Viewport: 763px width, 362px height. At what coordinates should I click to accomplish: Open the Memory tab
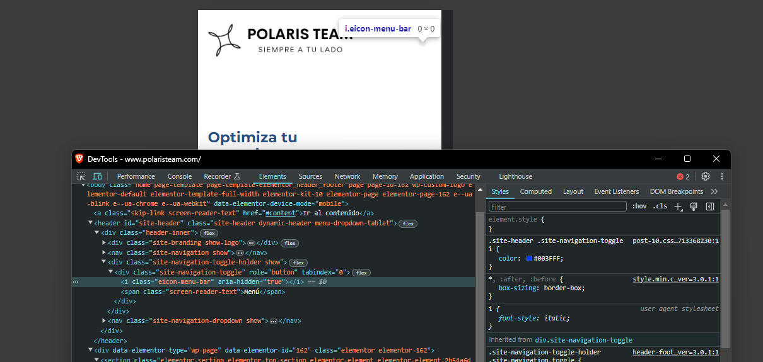point(385,176)
